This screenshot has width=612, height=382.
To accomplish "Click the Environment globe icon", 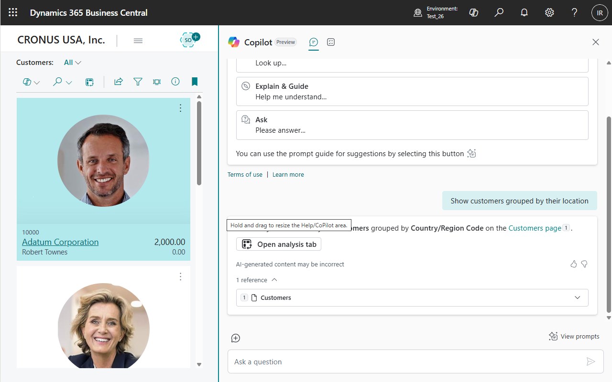I will [418, 13].
